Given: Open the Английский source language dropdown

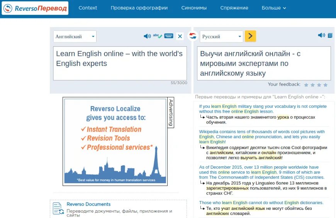Looking at the screenshot, I should point(75,37).
